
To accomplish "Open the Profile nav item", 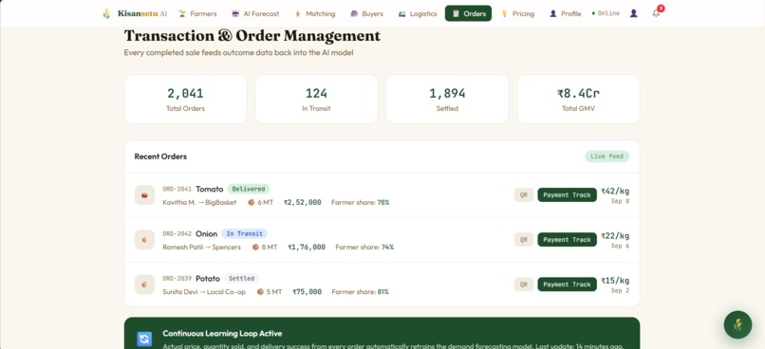I will pos(566,13).
